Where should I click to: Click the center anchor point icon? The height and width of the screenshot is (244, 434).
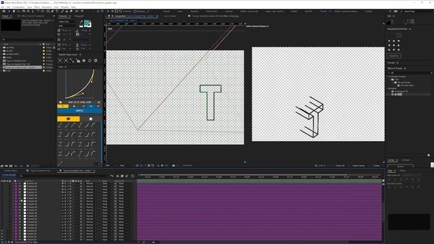pyautogui.click(x=394, y=45)
